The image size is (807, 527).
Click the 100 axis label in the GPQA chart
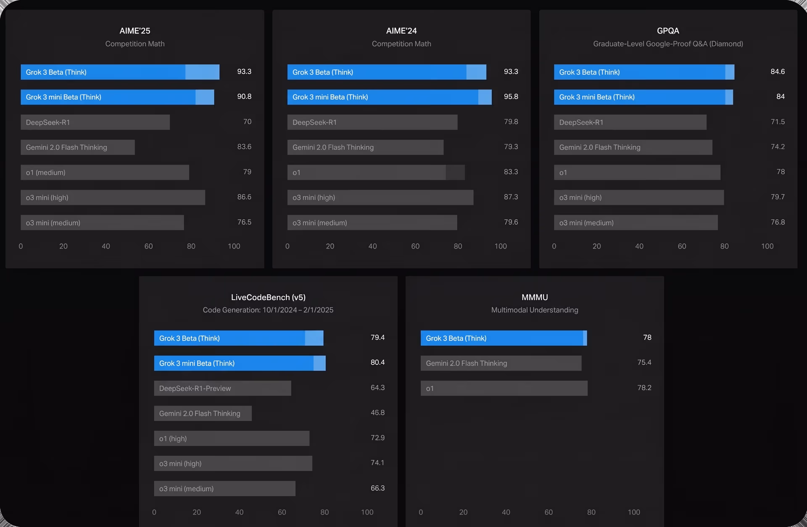click(x=767, y=246)
